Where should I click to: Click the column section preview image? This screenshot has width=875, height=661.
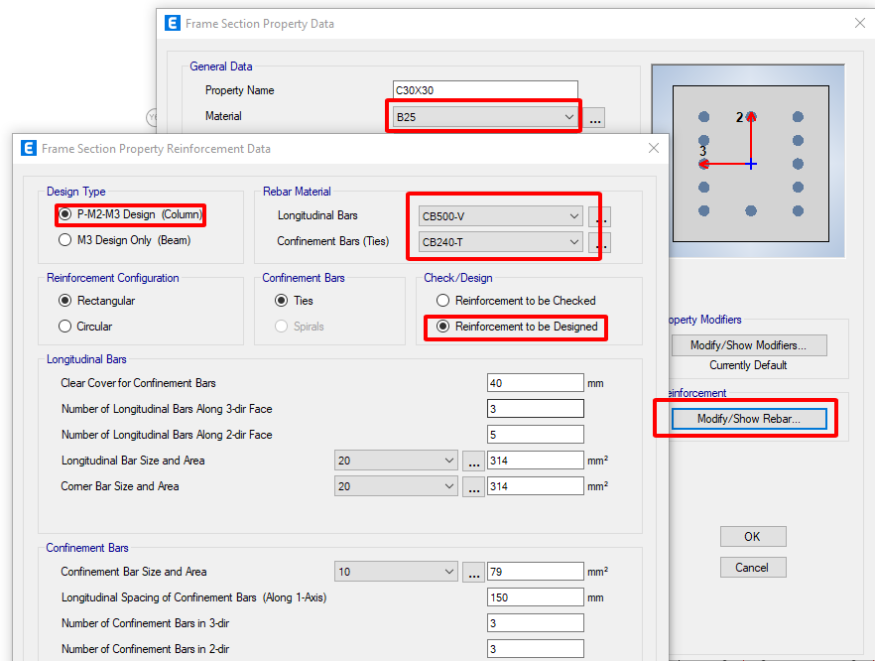(750, 164)
